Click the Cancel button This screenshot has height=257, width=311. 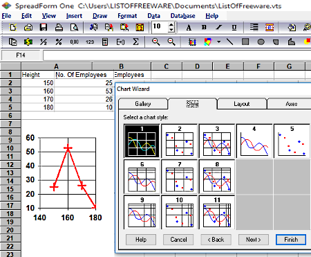click(178, 240)
